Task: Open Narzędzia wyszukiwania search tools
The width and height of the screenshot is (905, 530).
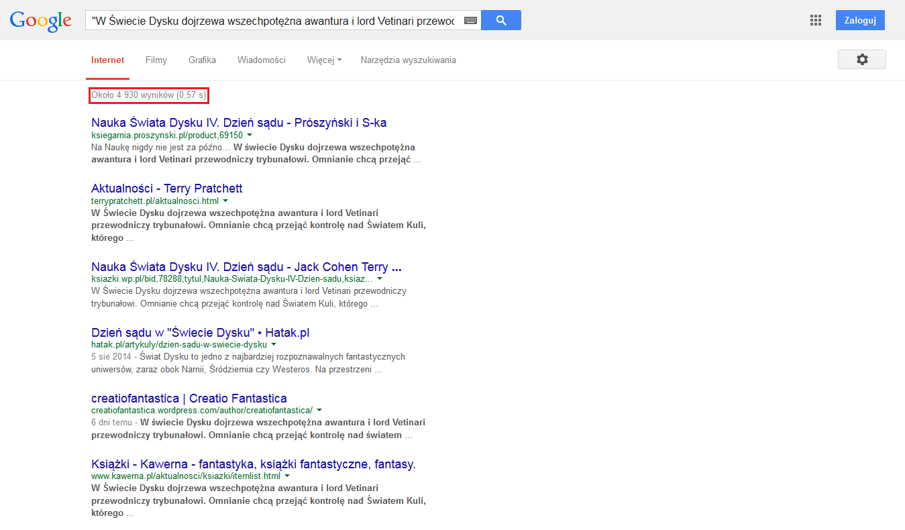Action: [x=409, y=60]
